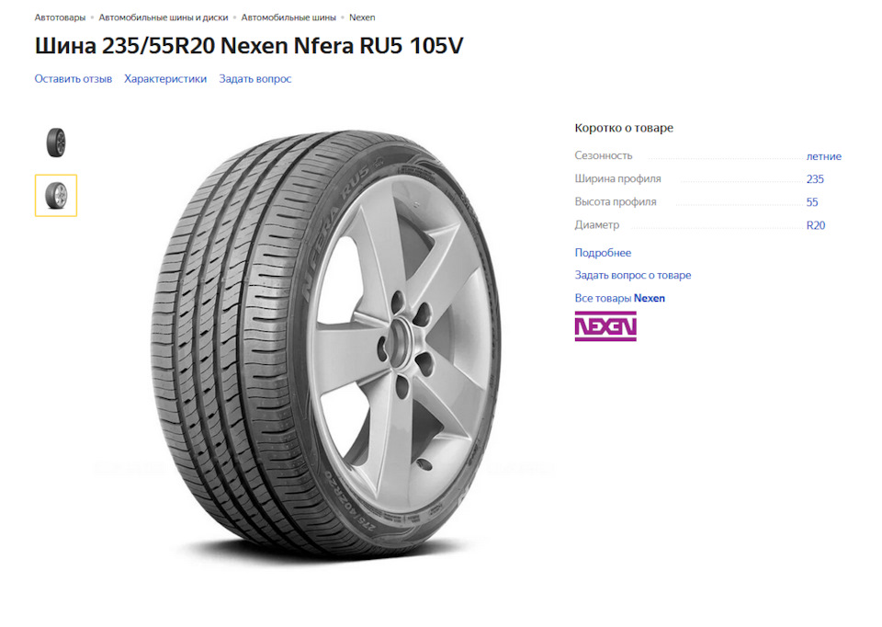Click the Nexen brand logo
This screenshot has height=627, width=882.
pos(605,326)
